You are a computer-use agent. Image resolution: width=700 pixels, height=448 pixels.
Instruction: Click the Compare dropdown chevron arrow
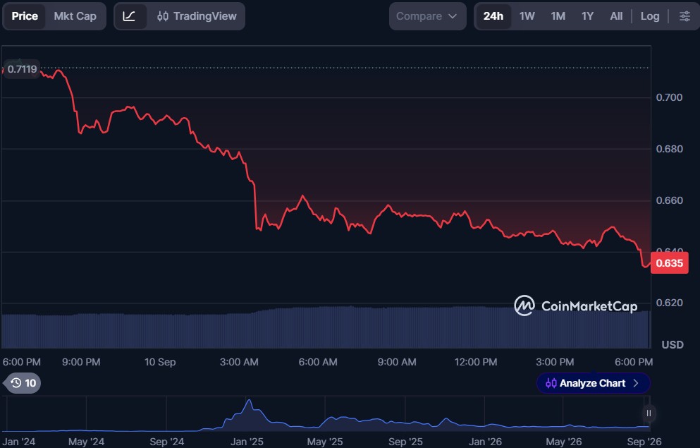click(x=453, y=16)
